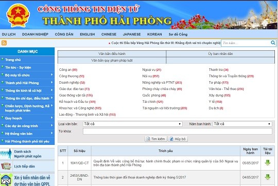Expand the Quy hoạch submenu arrow
The height and width of the screenshot is (186, 278).
pos(51,118)
